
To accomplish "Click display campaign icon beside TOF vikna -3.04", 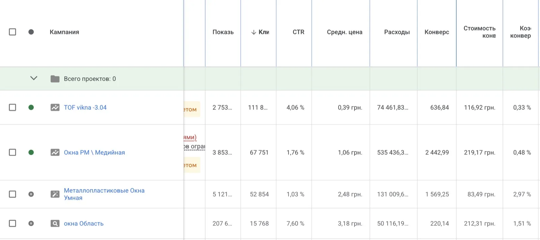I will (55, 108).
